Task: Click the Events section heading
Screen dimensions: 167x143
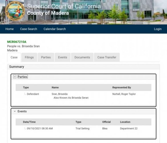Action: (x=22, y=111)
